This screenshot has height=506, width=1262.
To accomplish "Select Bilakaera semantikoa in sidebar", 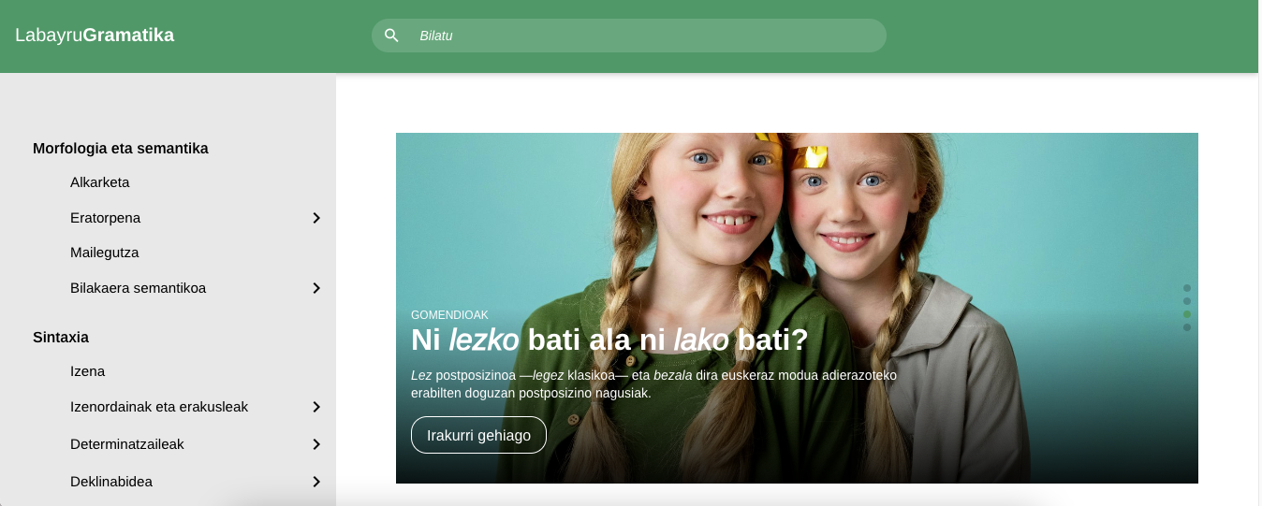I will (138, 288).
